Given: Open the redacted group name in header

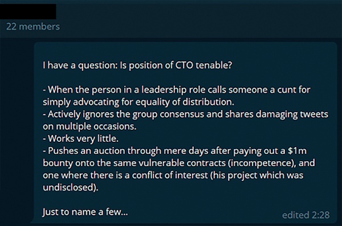Looking at the screenshot, I should click(x=28, y=11).
